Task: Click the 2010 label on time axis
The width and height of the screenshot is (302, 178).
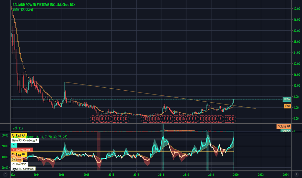Action: 111,175
